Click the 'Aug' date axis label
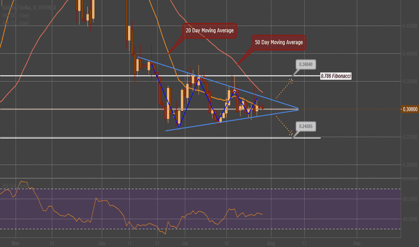The width and height of the screenshot is (419, 247). click(x=271, y=243)
